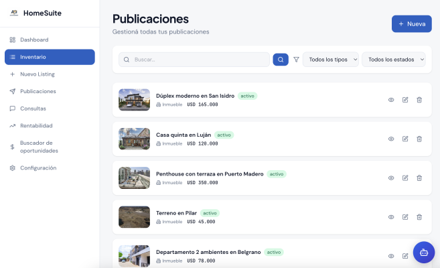The image size is (440, 268).
Task: Click the title Departamento 2 ambientes en Belgrano
Action: [x=208, y=252]
